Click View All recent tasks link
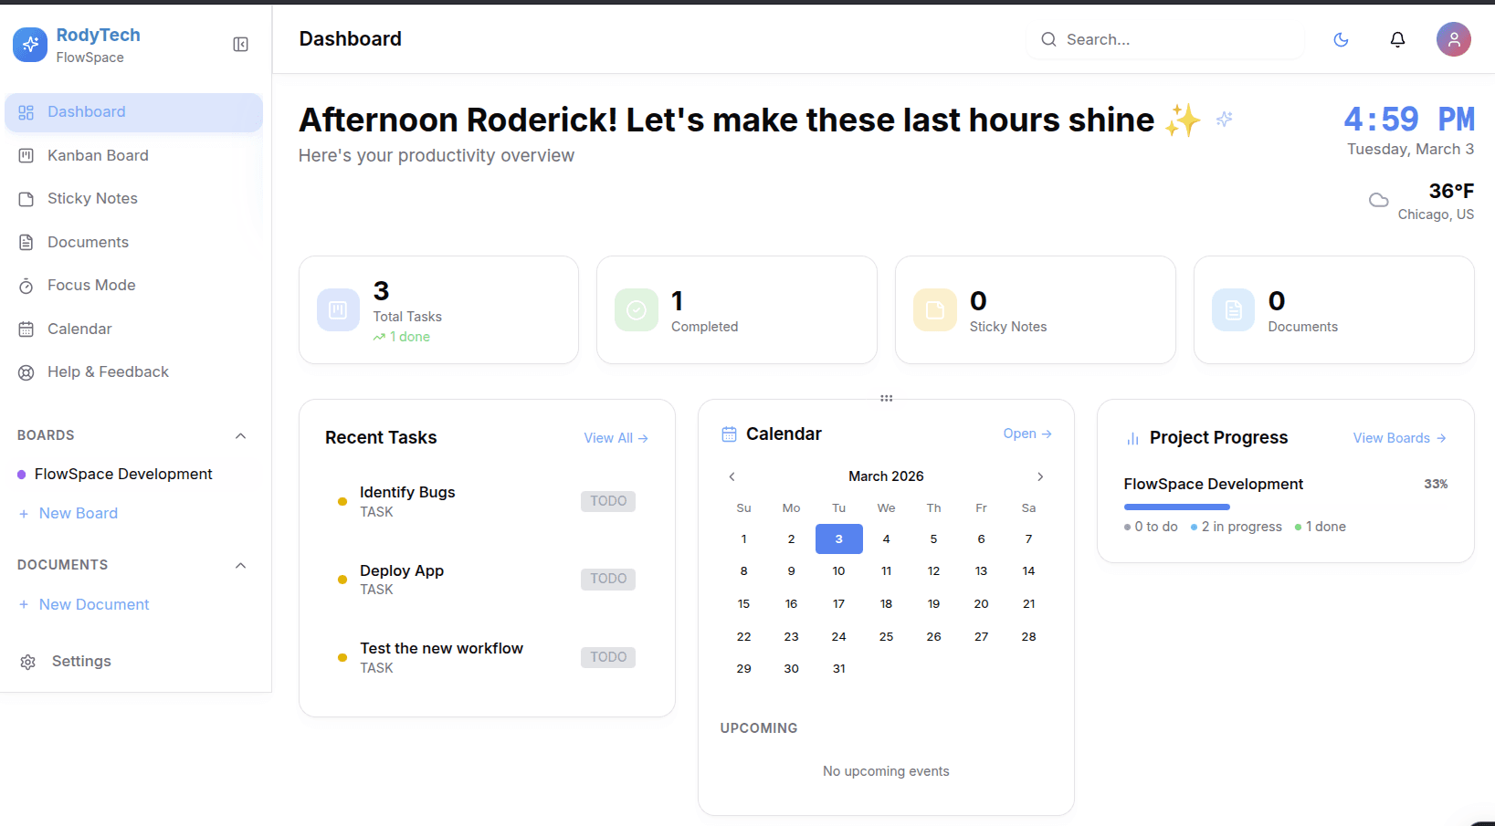Viewport: 1495px width, 826px height. pyautogui.click(x=616, y=438)
